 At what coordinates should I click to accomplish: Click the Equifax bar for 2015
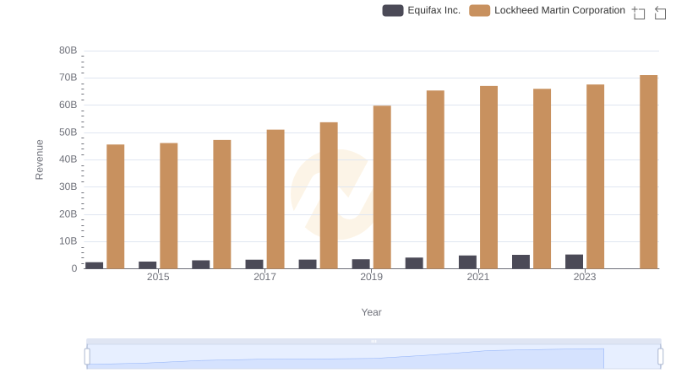coord(147,265)
